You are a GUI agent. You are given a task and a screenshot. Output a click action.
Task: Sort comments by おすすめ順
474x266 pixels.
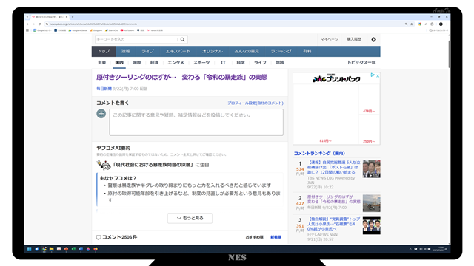click(x=255, y=237)
